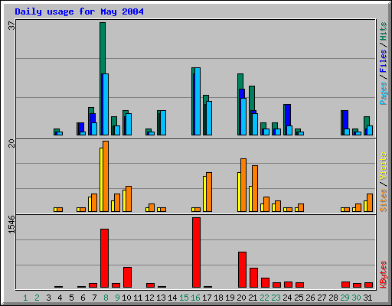Click day label 29 on the axis

[x=345, y=298]
